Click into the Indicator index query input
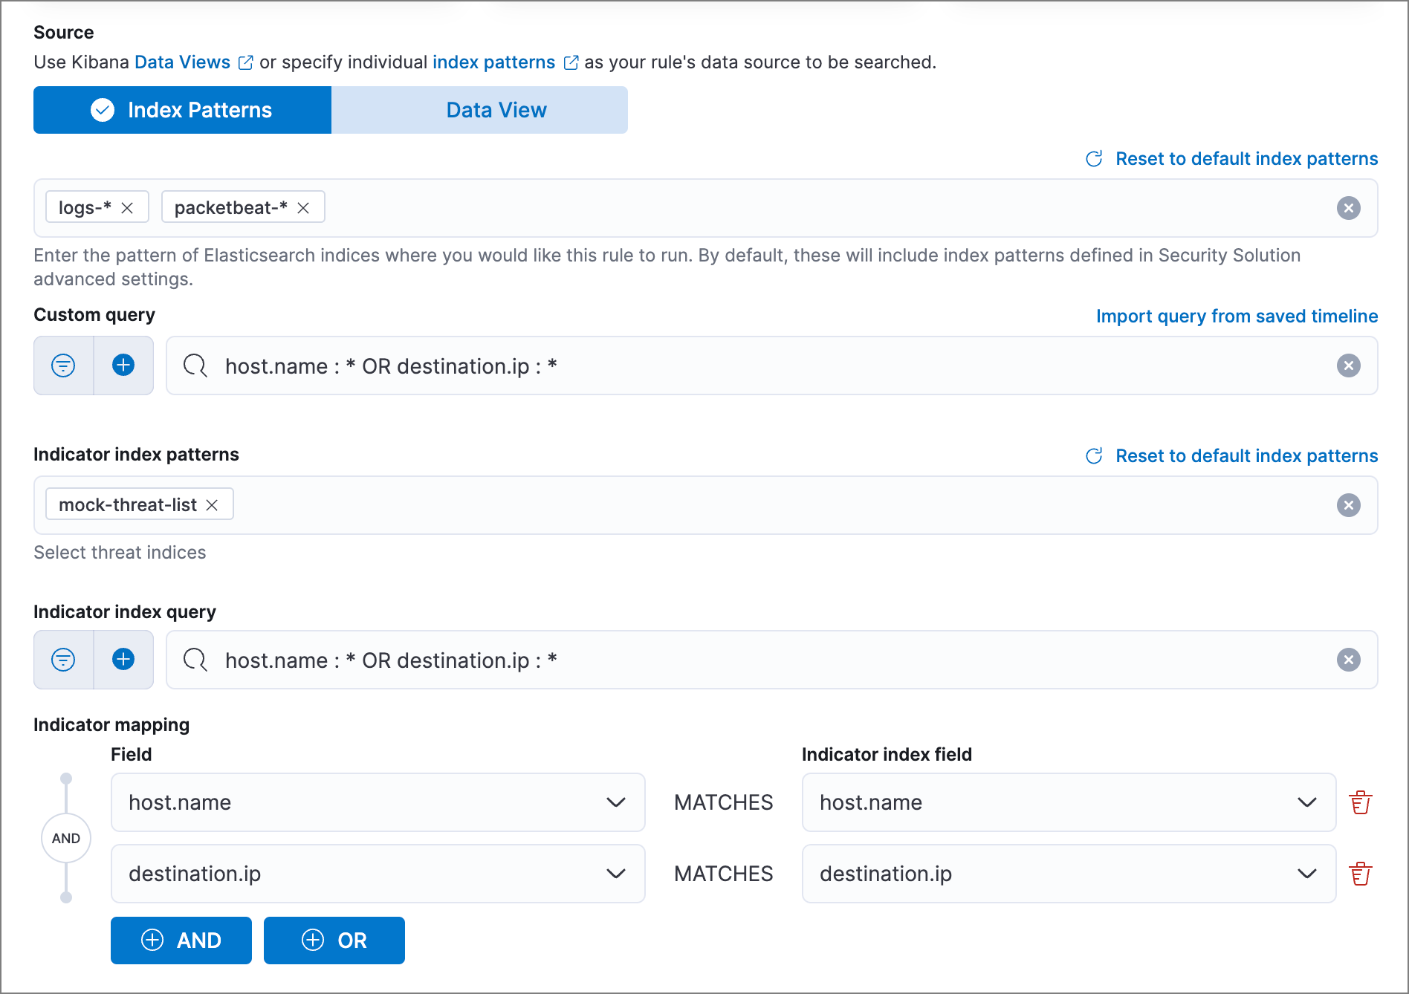1409x994 pixels. (743, 660)
